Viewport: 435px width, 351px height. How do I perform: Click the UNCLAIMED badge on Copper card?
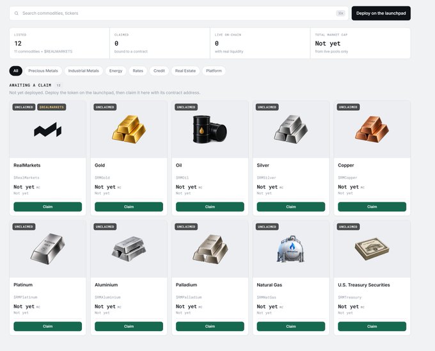click(x=348, y=107)
